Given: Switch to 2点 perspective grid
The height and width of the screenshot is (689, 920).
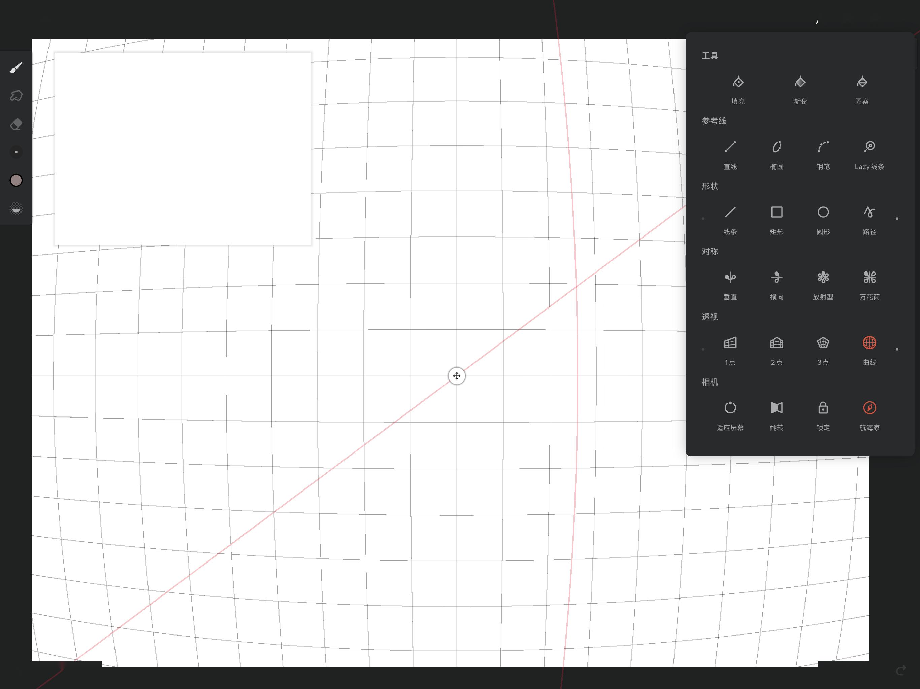Looking at the screenshot, I should [x=777, y=350].
